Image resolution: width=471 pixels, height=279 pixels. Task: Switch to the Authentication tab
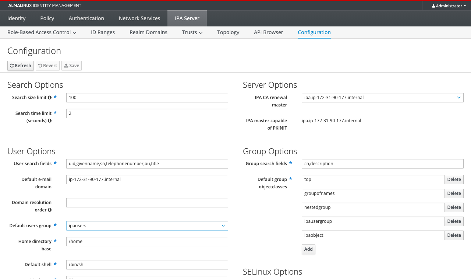tap(86, 18)
